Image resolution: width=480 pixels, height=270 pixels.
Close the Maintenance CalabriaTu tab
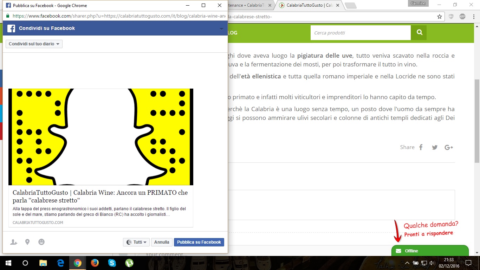[x=270, y=6]
